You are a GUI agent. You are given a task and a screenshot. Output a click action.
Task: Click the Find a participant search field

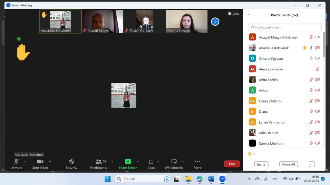tap(285, 27)
